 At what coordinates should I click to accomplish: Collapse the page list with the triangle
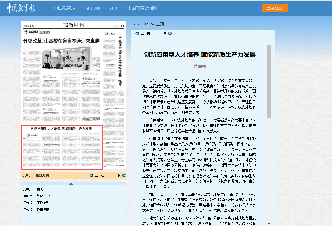click(71, 184)
